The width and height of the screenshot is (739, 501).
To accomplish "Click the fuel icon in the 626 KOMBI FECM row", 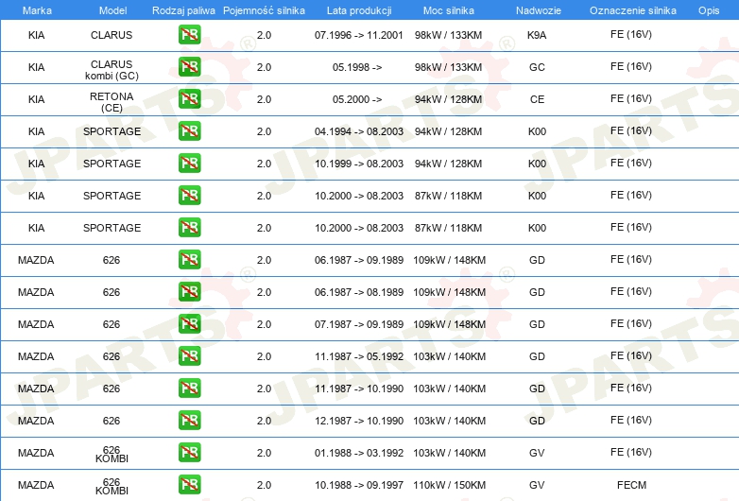I will 189,485.
